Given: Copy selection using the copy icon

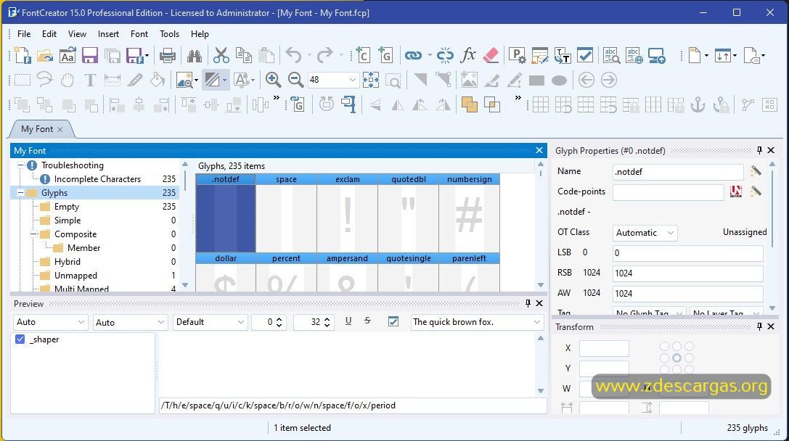Looking at the screenshot, I should (244, 55).
